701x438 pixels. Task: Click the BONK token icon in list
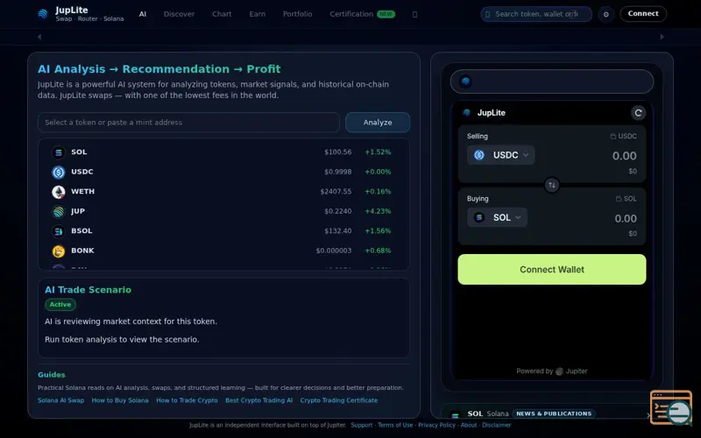point(59,251)
